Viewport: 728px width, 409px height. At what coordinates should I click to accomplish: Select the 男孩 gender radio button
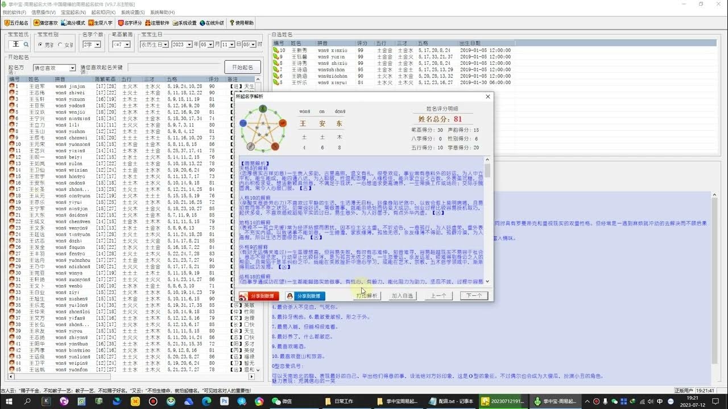pos(40,44)
